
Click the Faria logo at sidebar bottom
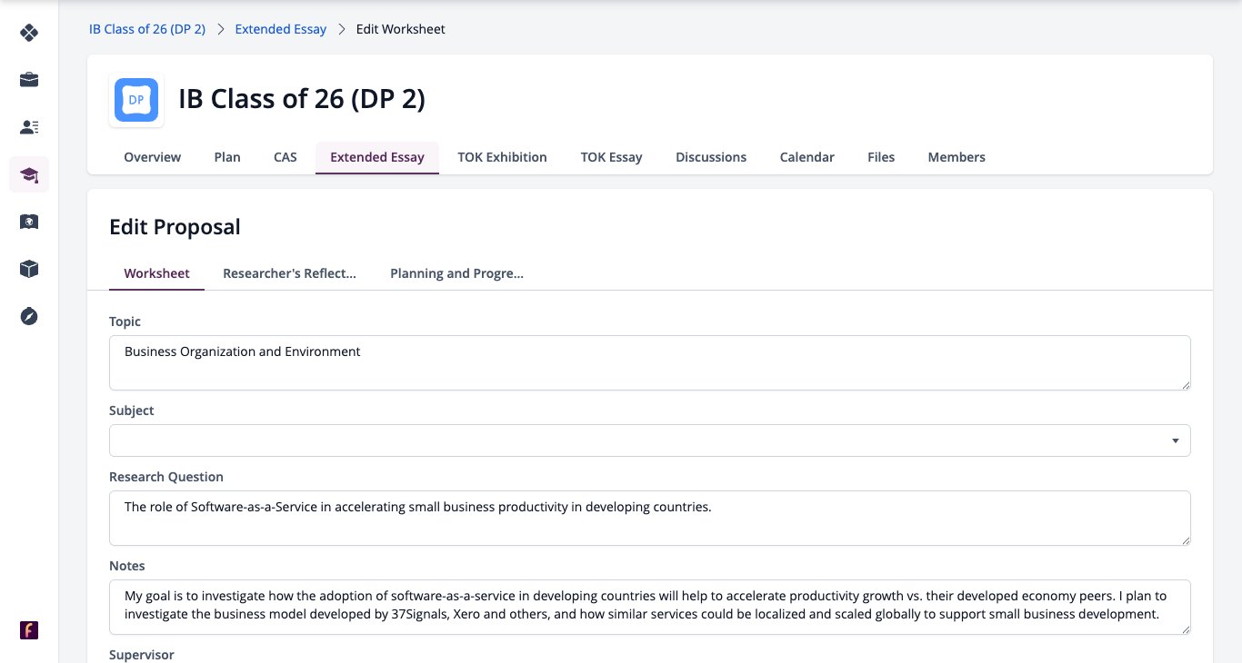[x=29, y=630]
